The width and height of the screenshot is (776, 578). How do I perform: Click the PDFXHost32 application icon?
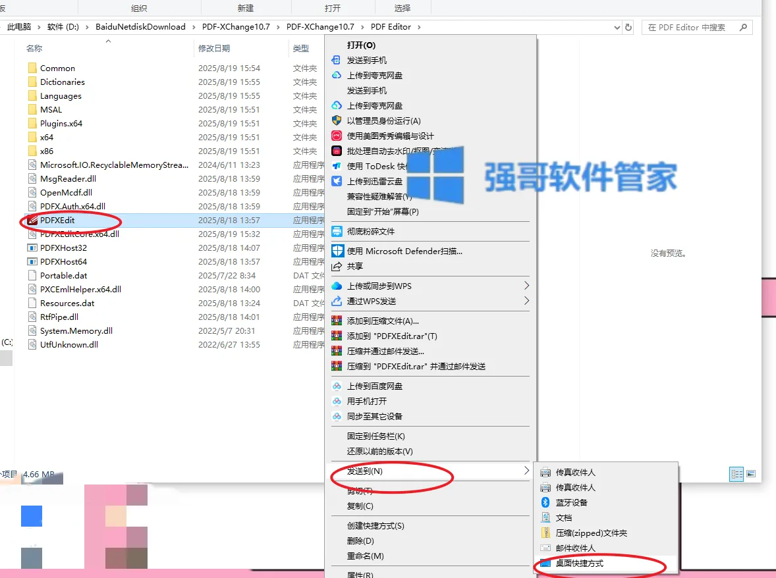coord(33,248)
